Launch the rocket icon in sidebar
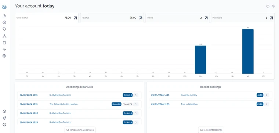Viewport: 279px width, 133px height. 4,118
